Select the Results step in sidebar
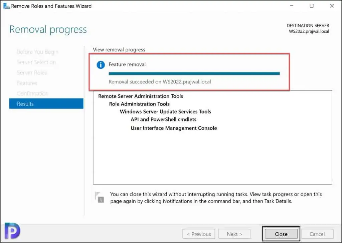 [46, 103]
